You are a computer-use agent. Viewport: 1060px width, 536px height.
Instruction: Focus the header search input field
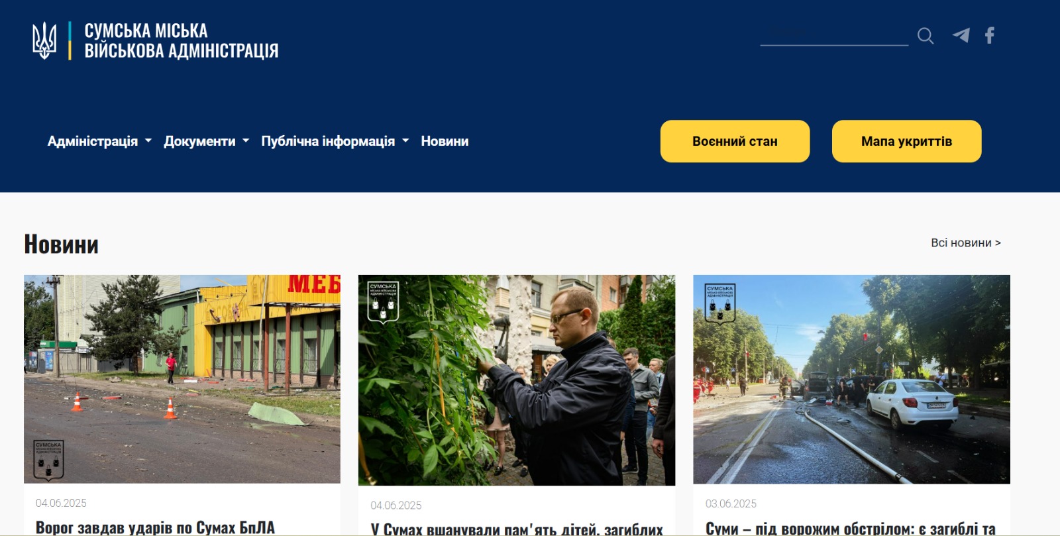(x=834, y=33)
